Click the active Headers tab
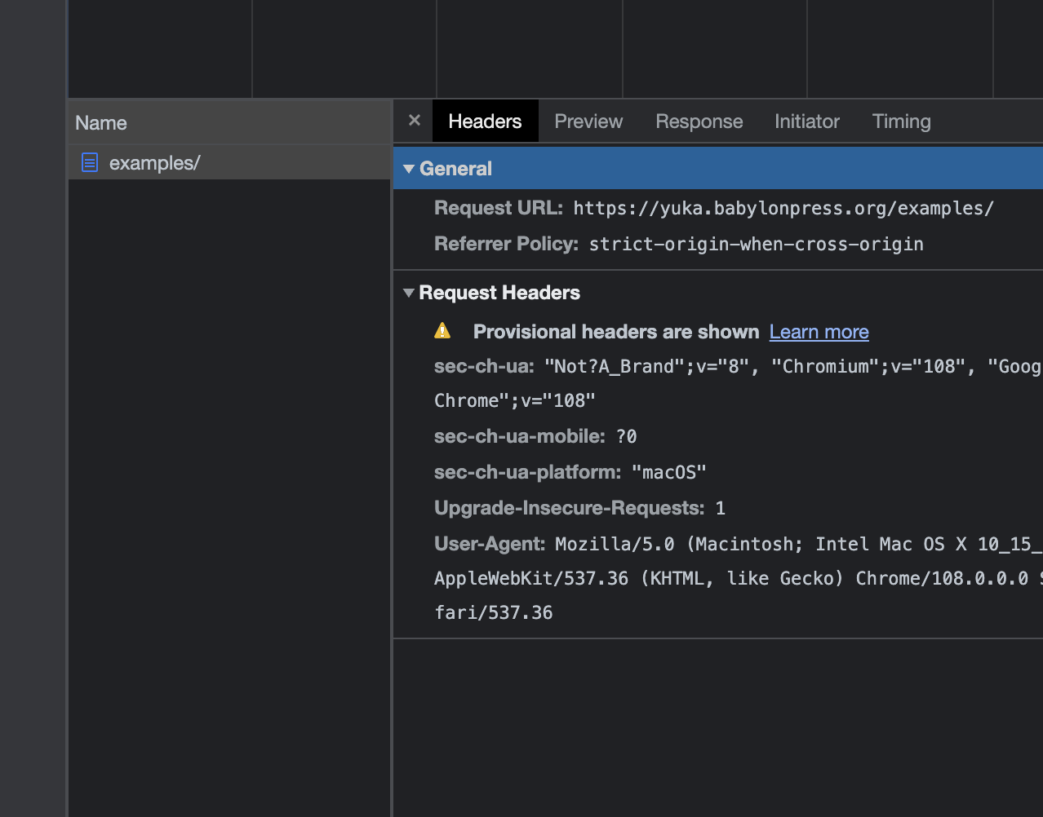 click(x=485, y=121)
